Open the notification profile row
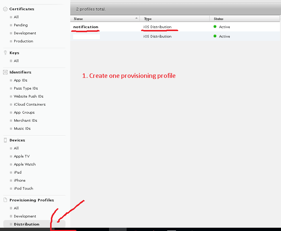This screenshot has height=231, width=281. (175, 27)
